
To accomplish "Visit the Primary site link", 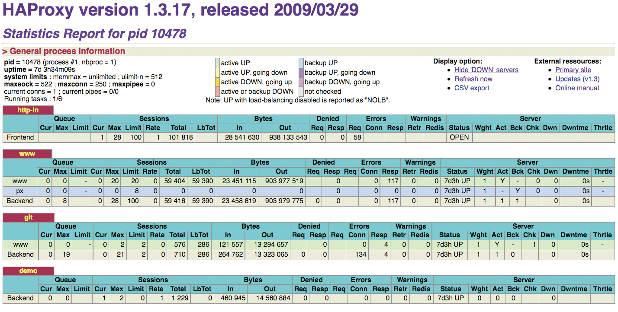I will coord(573,70).
